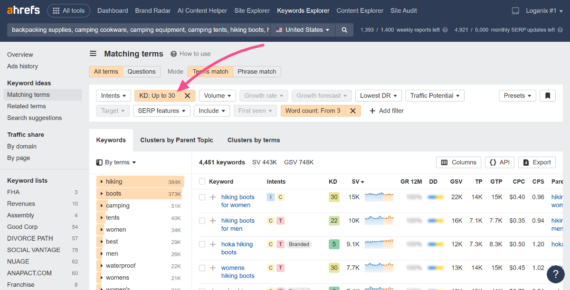Switch to Clusters by Parent Topic tab
This screenshot has width=570, height=290.
pyautogui.click(x=177, y=140)
